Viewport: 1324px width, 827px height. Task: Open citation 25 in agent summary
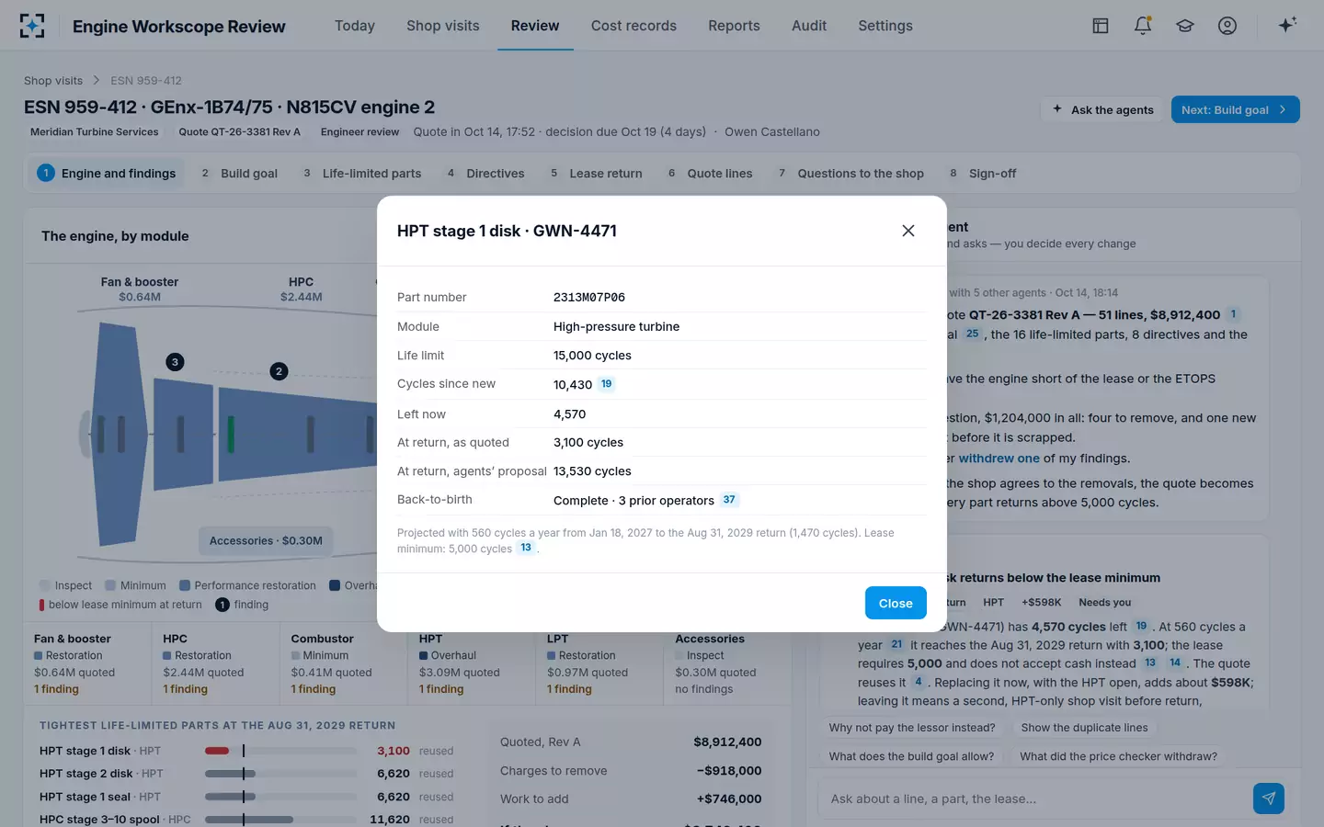pos(972,334)
